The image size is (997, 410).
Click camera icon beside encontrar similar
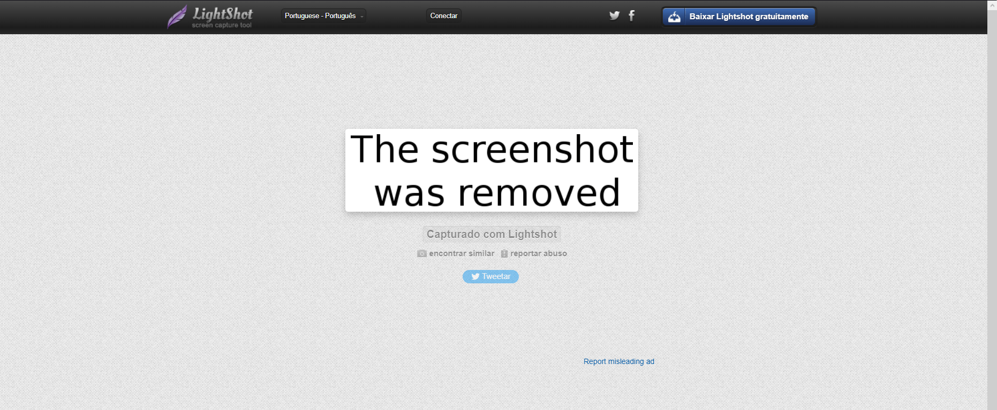[x=422, y=253]
